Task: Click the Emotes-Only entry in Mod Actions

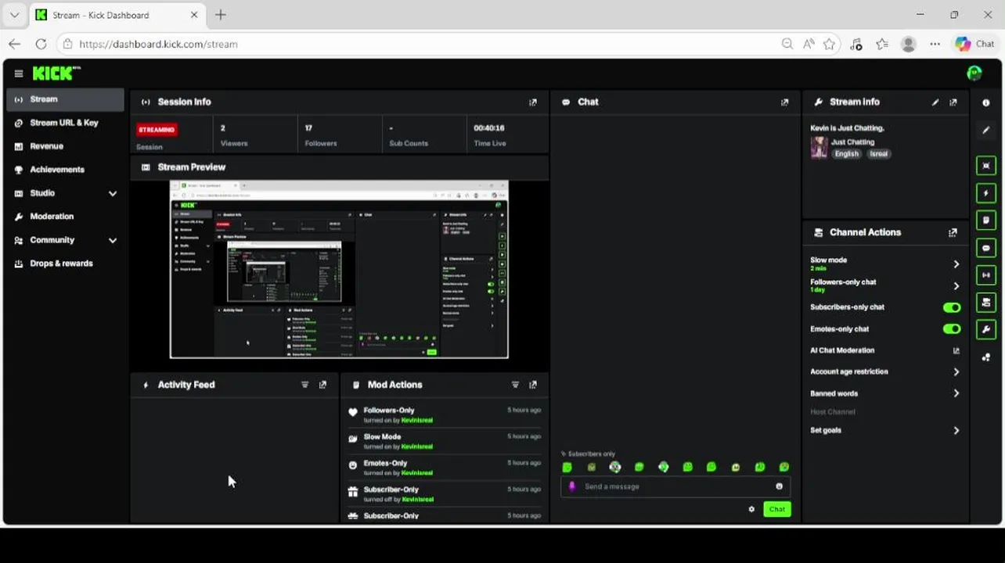Action: tap(444, 468)
